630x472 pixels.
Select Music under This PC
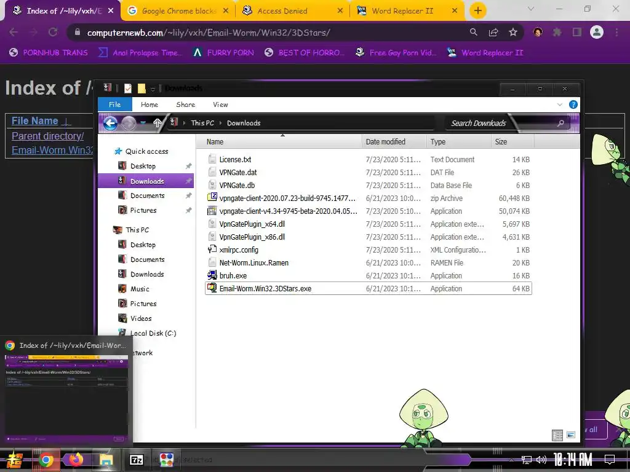click(140, 289)
